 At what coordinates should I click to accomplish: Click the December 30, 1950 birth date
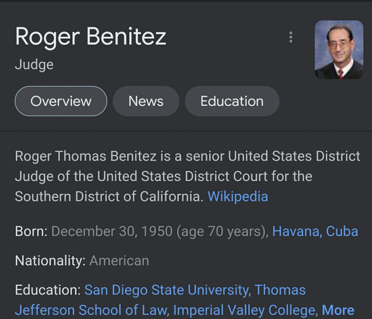pos(112,231)
